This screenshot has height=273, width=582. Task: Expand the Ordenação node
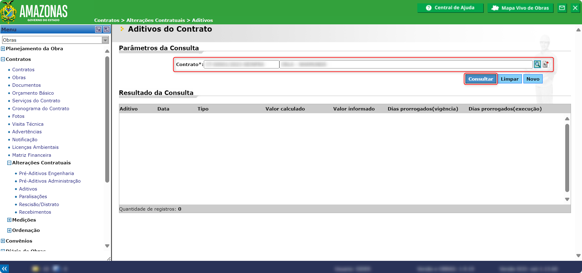click(9, 230)
